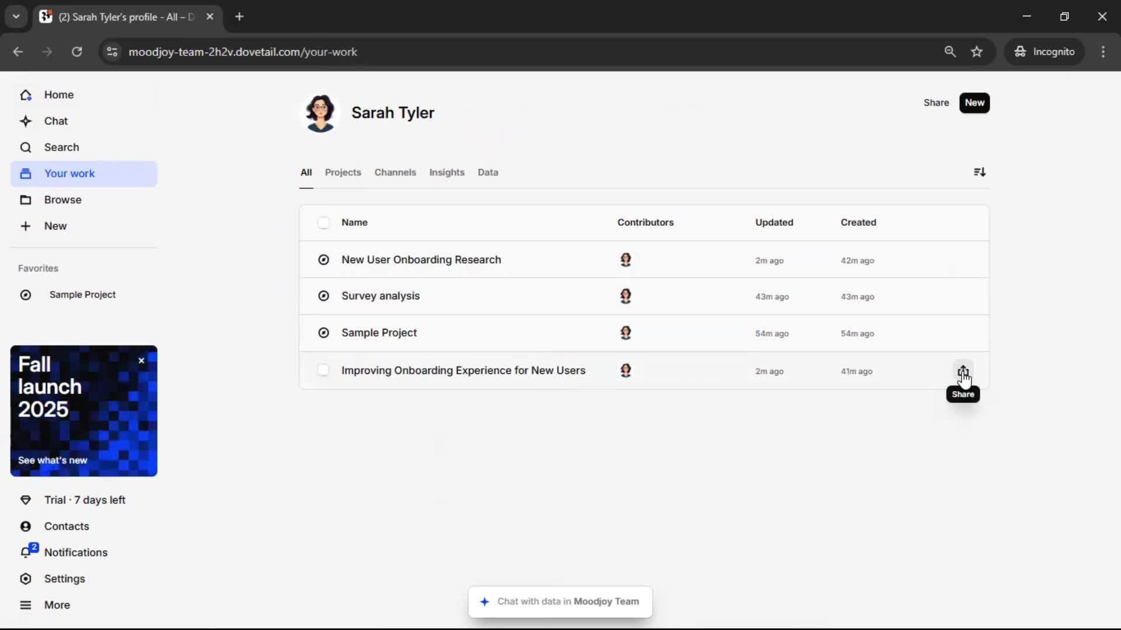Switch to the Insights tab
The width and height of the screenshot is (1121, 630).
447,173
